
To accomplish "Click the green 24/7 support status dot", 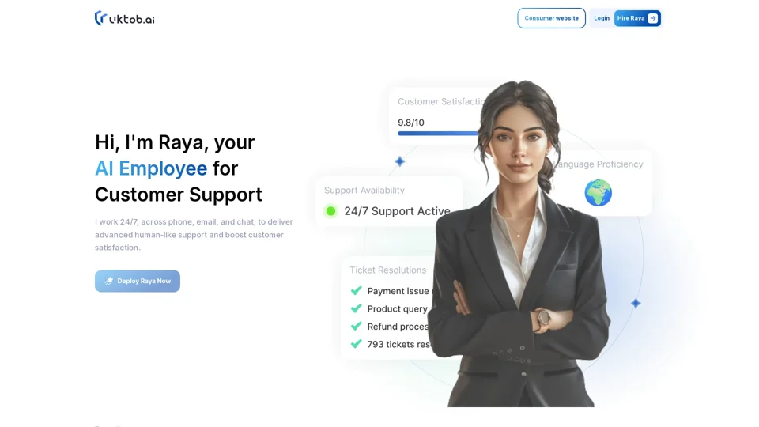I will tap(331, 211).
